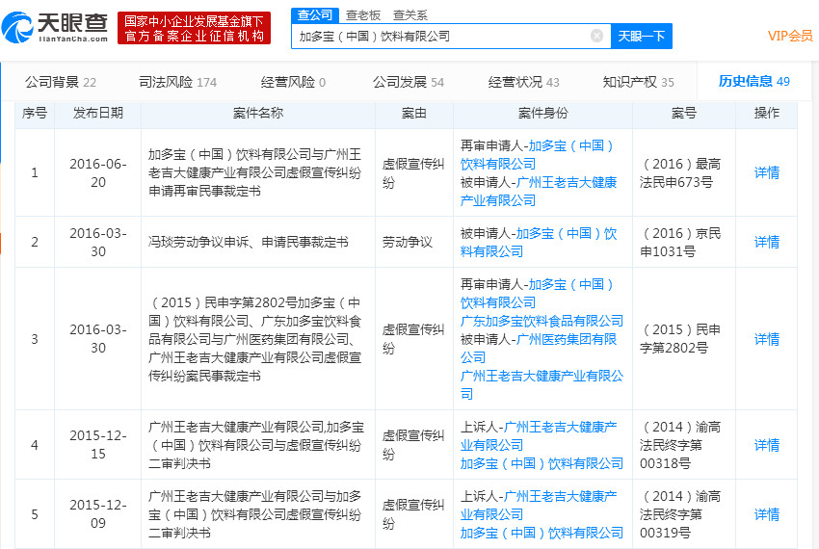
Task: Click case number (2015)民申字第2802号
Action: point(680,338)
